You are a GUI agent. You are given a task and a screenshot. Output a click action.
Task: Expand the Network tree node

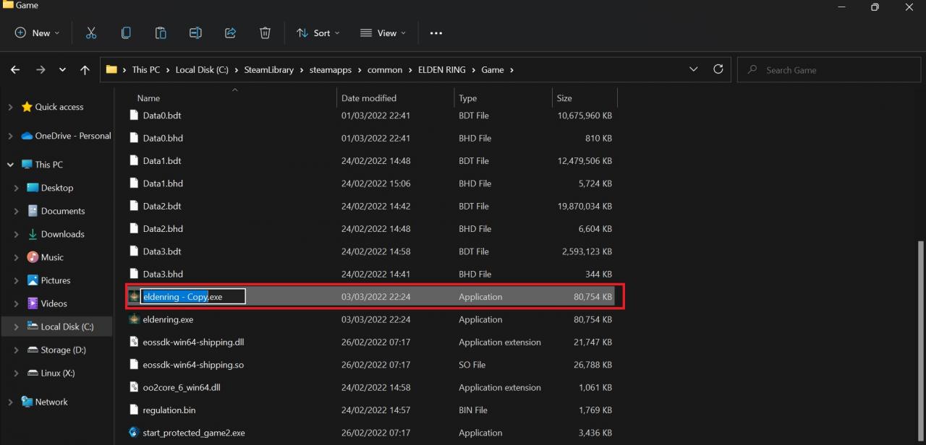pyautogui.click(x=10, y=402)
